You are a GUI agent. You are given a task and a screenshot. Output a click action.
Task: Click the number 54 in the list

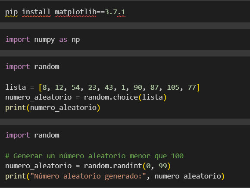(x=76, y=88)
